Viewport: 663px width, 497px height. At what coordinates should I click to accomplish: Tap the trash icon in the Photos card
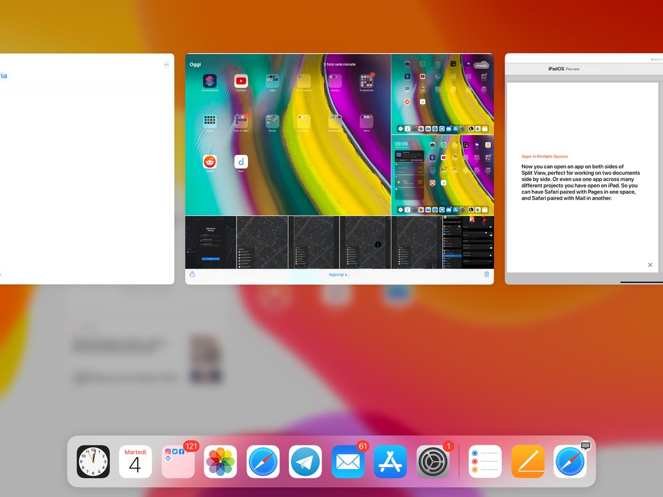pyautogui.click(x=487, y=274)
